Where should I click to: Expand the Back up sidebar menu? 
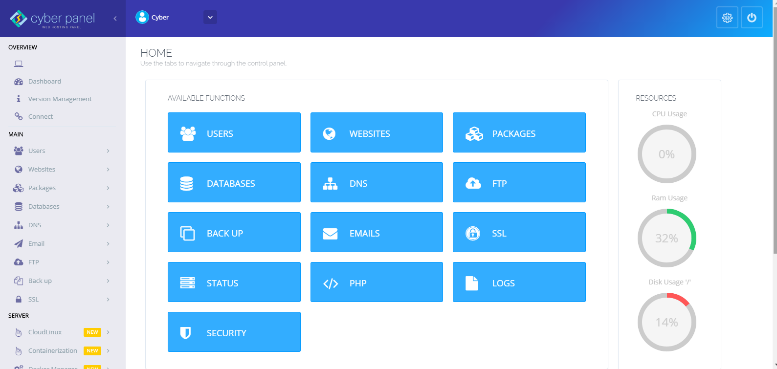point(63,281)
